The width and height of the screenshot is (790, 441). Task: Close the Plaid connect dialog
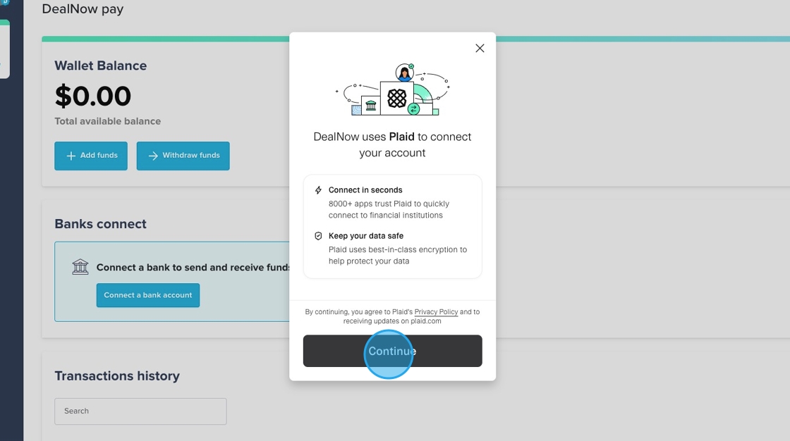(480, 49)
